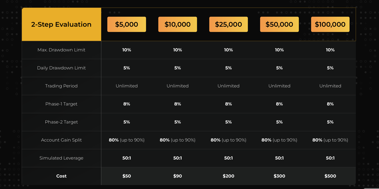Select the $90 cost value
Viewport: 379px width, 189px height.
coord(178,176)
